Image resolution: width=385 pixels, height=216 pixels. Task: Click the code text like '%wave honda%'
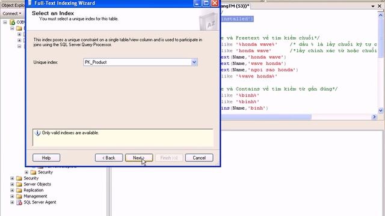tap(249, 76)
